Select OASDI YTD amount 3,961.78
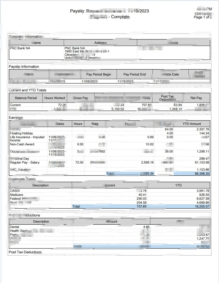The image size is (219, 283). (x=203, y=191)
